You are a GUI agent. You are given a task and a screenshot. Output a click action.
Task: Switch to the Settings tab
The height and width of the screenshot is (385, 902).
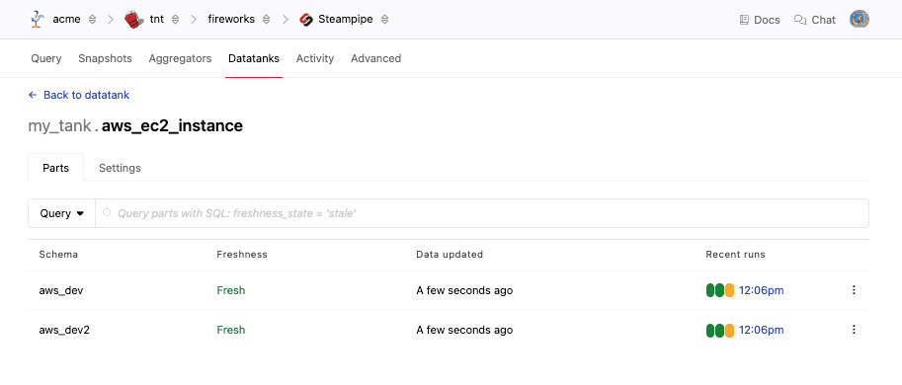(120, 168)
